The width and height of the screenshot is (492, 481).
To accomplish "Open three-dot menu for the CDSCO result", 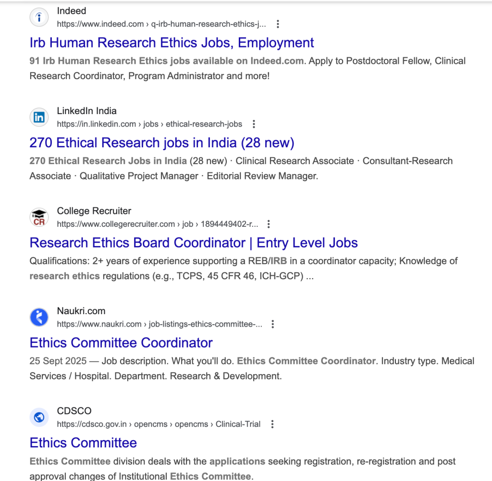I will pyautogui.click(x=272, y=424).
